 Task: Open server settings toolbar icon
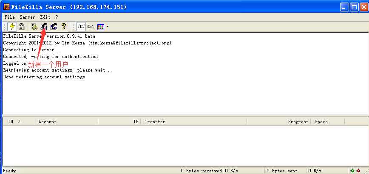point(34,27)
